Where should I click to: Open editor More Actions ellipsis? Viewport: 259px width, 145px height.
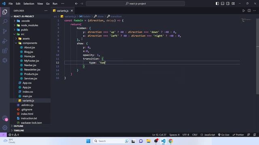tap(255, 11)
